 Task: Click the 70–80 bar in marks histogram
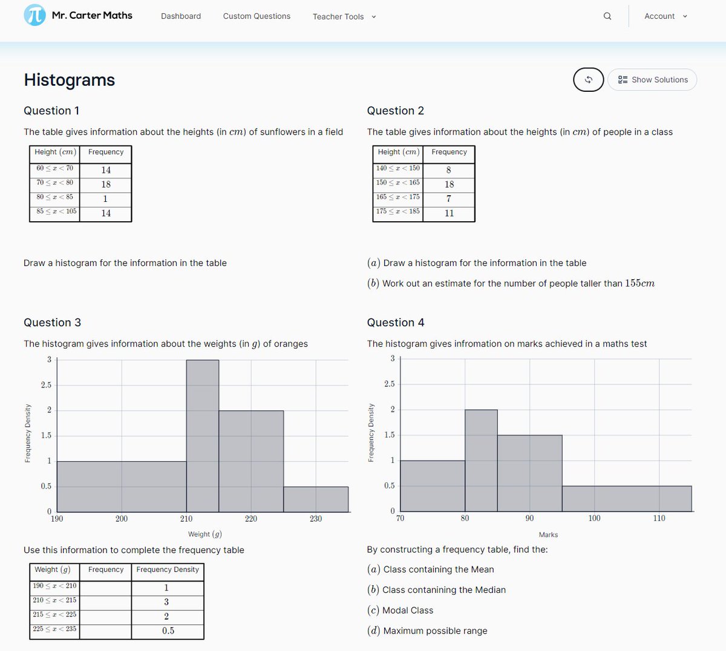tap(433, 486)
